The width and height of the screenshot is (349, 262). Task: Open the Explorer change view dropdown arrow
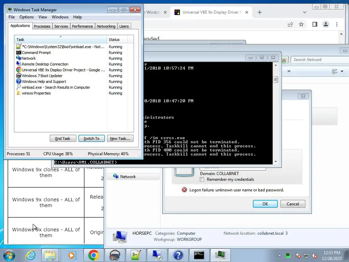coord(342,71)
